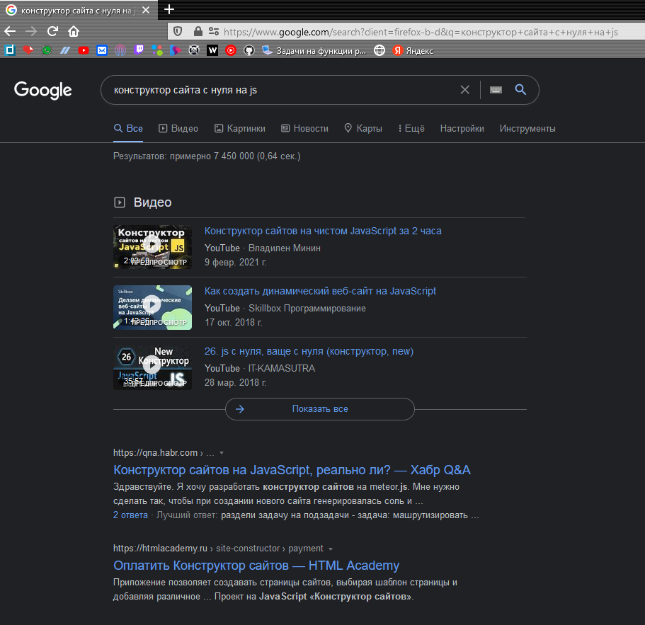Open video '26. js с нуля, ваще с нуля'

click(x=309, y=351)
